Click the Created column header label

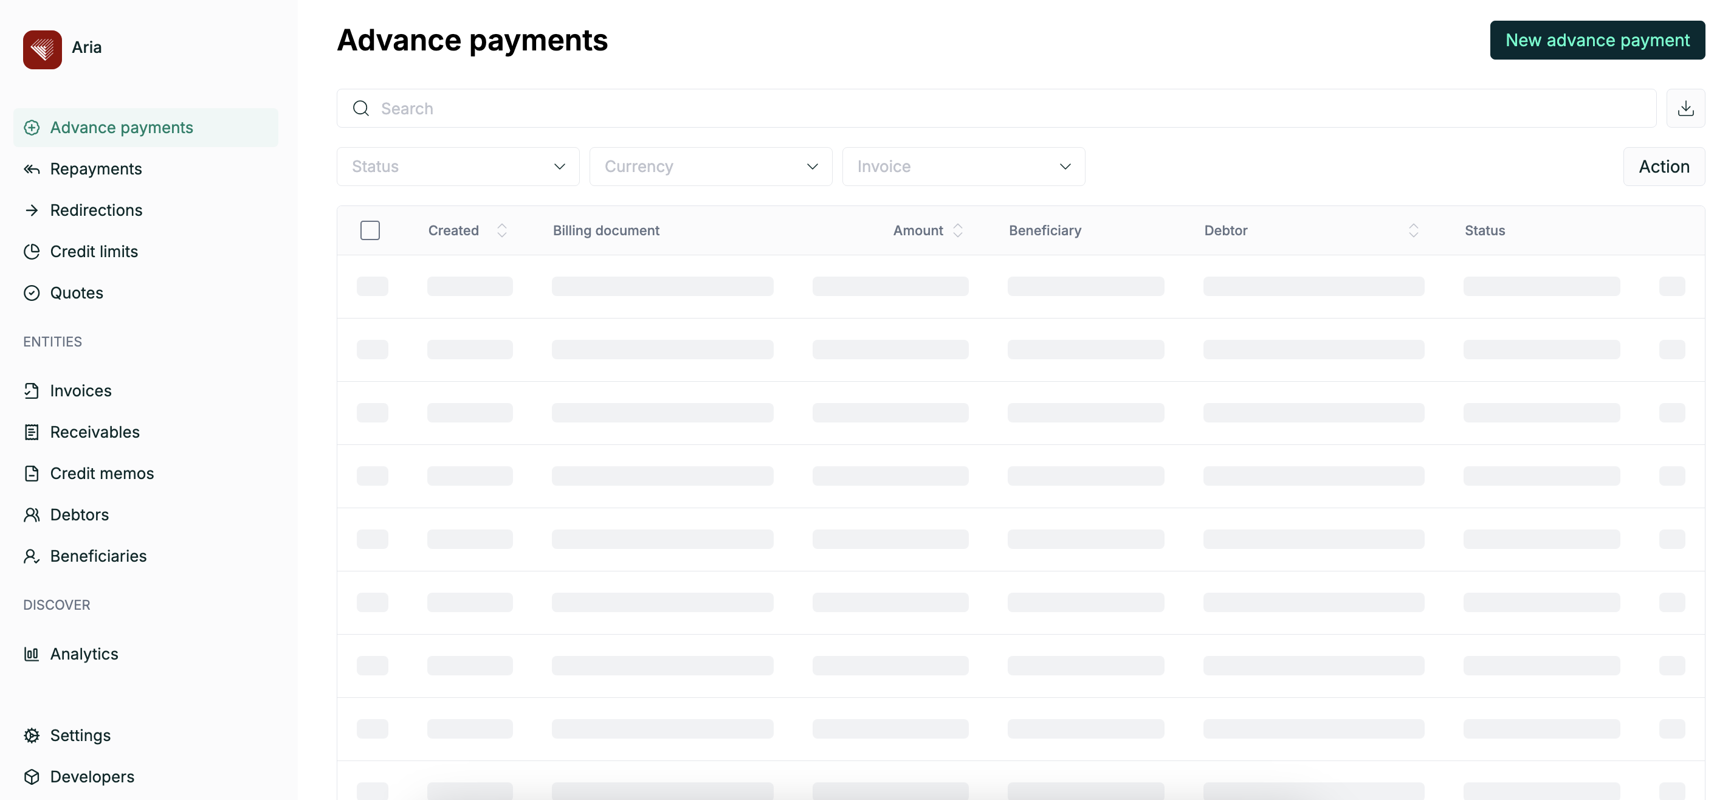point(453,230)
